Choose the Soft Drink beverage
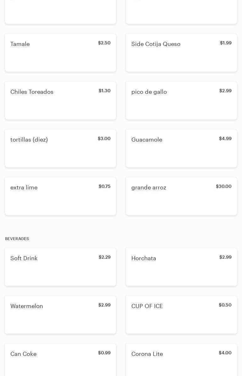The width and height of the screenshot is (242, 376). click(60, 267)
